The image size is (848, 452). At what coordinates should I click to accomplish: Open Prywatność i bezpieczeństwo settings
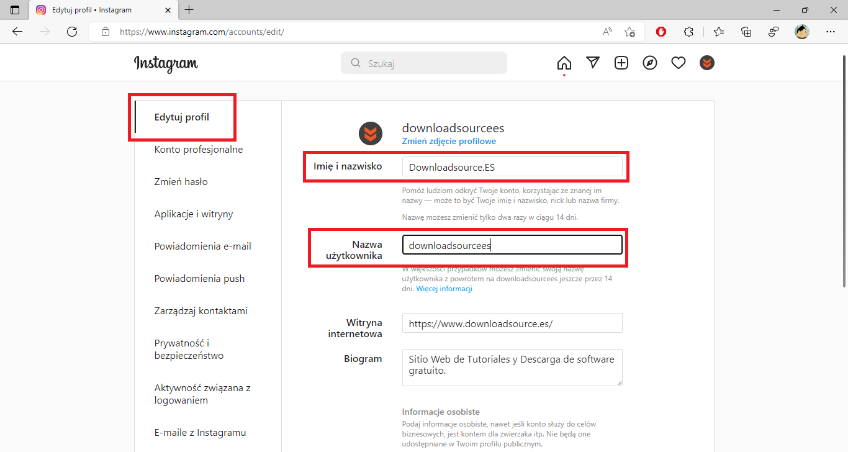(x=189, y=350)
